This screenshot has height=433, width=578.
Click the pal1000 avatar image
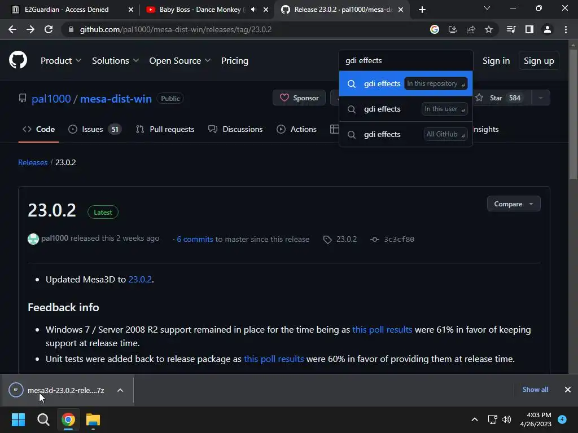click(x=33, y=239)
